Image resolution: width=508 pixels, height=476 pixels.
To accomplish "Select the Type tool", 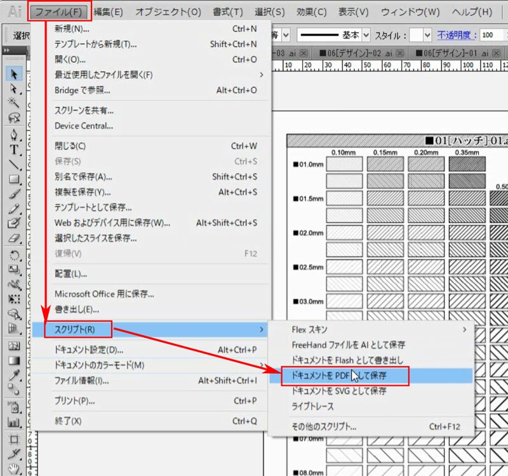I will click(14, 150).
